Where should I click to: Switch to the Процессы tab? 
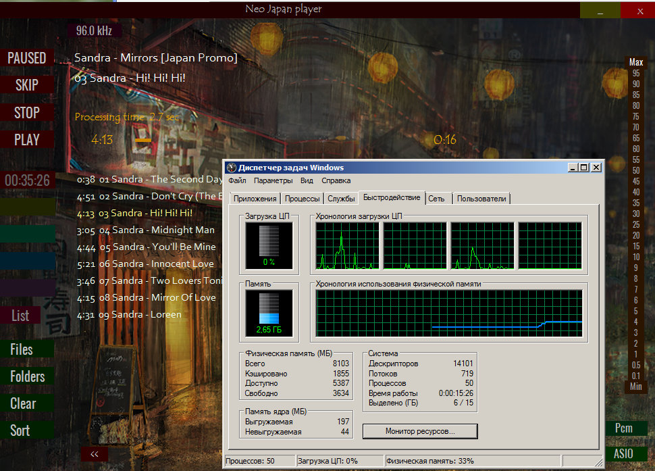point(302,199)
